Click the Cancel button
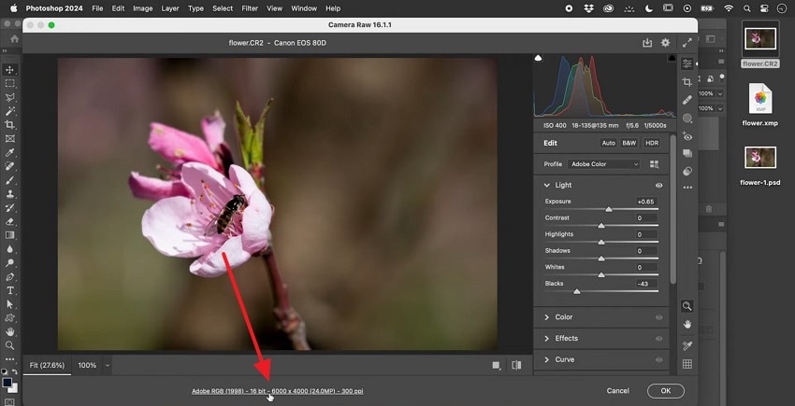The height and width of the screenshot is (406, 795). coord(617,391)
